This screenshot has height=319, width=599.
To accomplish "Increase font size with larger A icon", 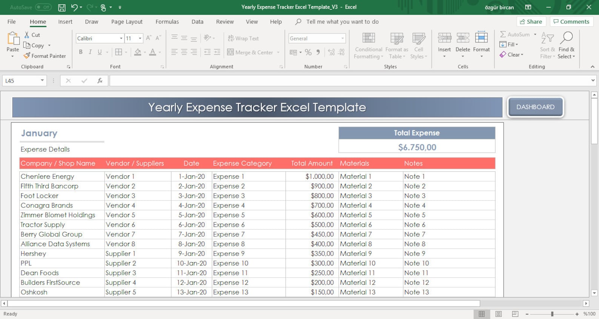I will click(x=149, y=38).
